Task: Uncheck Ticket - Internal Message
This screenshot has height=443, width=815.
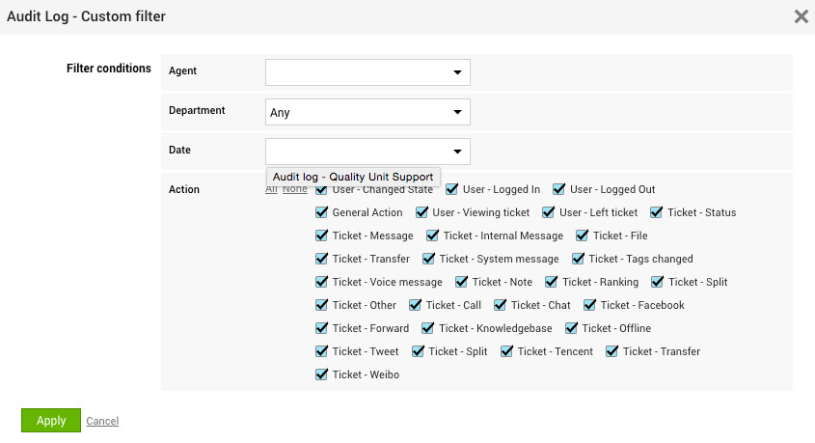Action: point(433,235)
